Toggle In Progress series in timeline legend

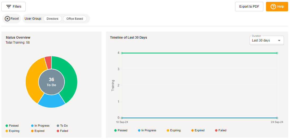147,130
